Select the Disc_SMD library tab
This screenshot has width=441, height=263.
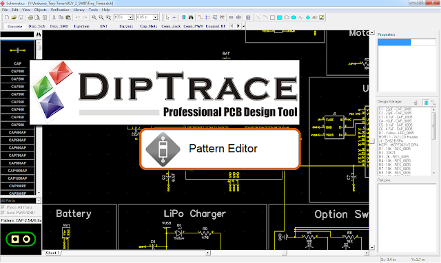pos(59,26)
